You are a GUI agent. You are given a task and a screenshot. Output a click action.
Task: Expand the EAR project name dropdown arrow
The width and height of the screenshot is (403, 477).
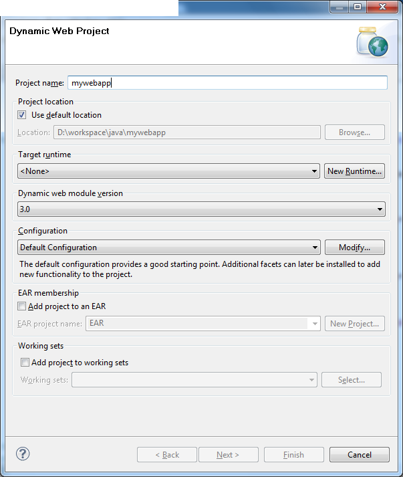pos(315,323)
